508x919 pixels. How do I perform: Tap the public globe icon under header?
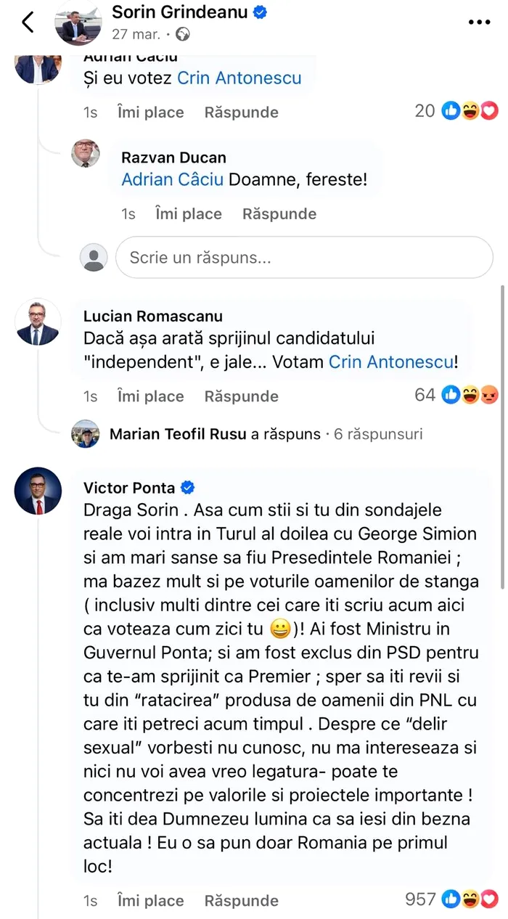click(x=183, y=34)
